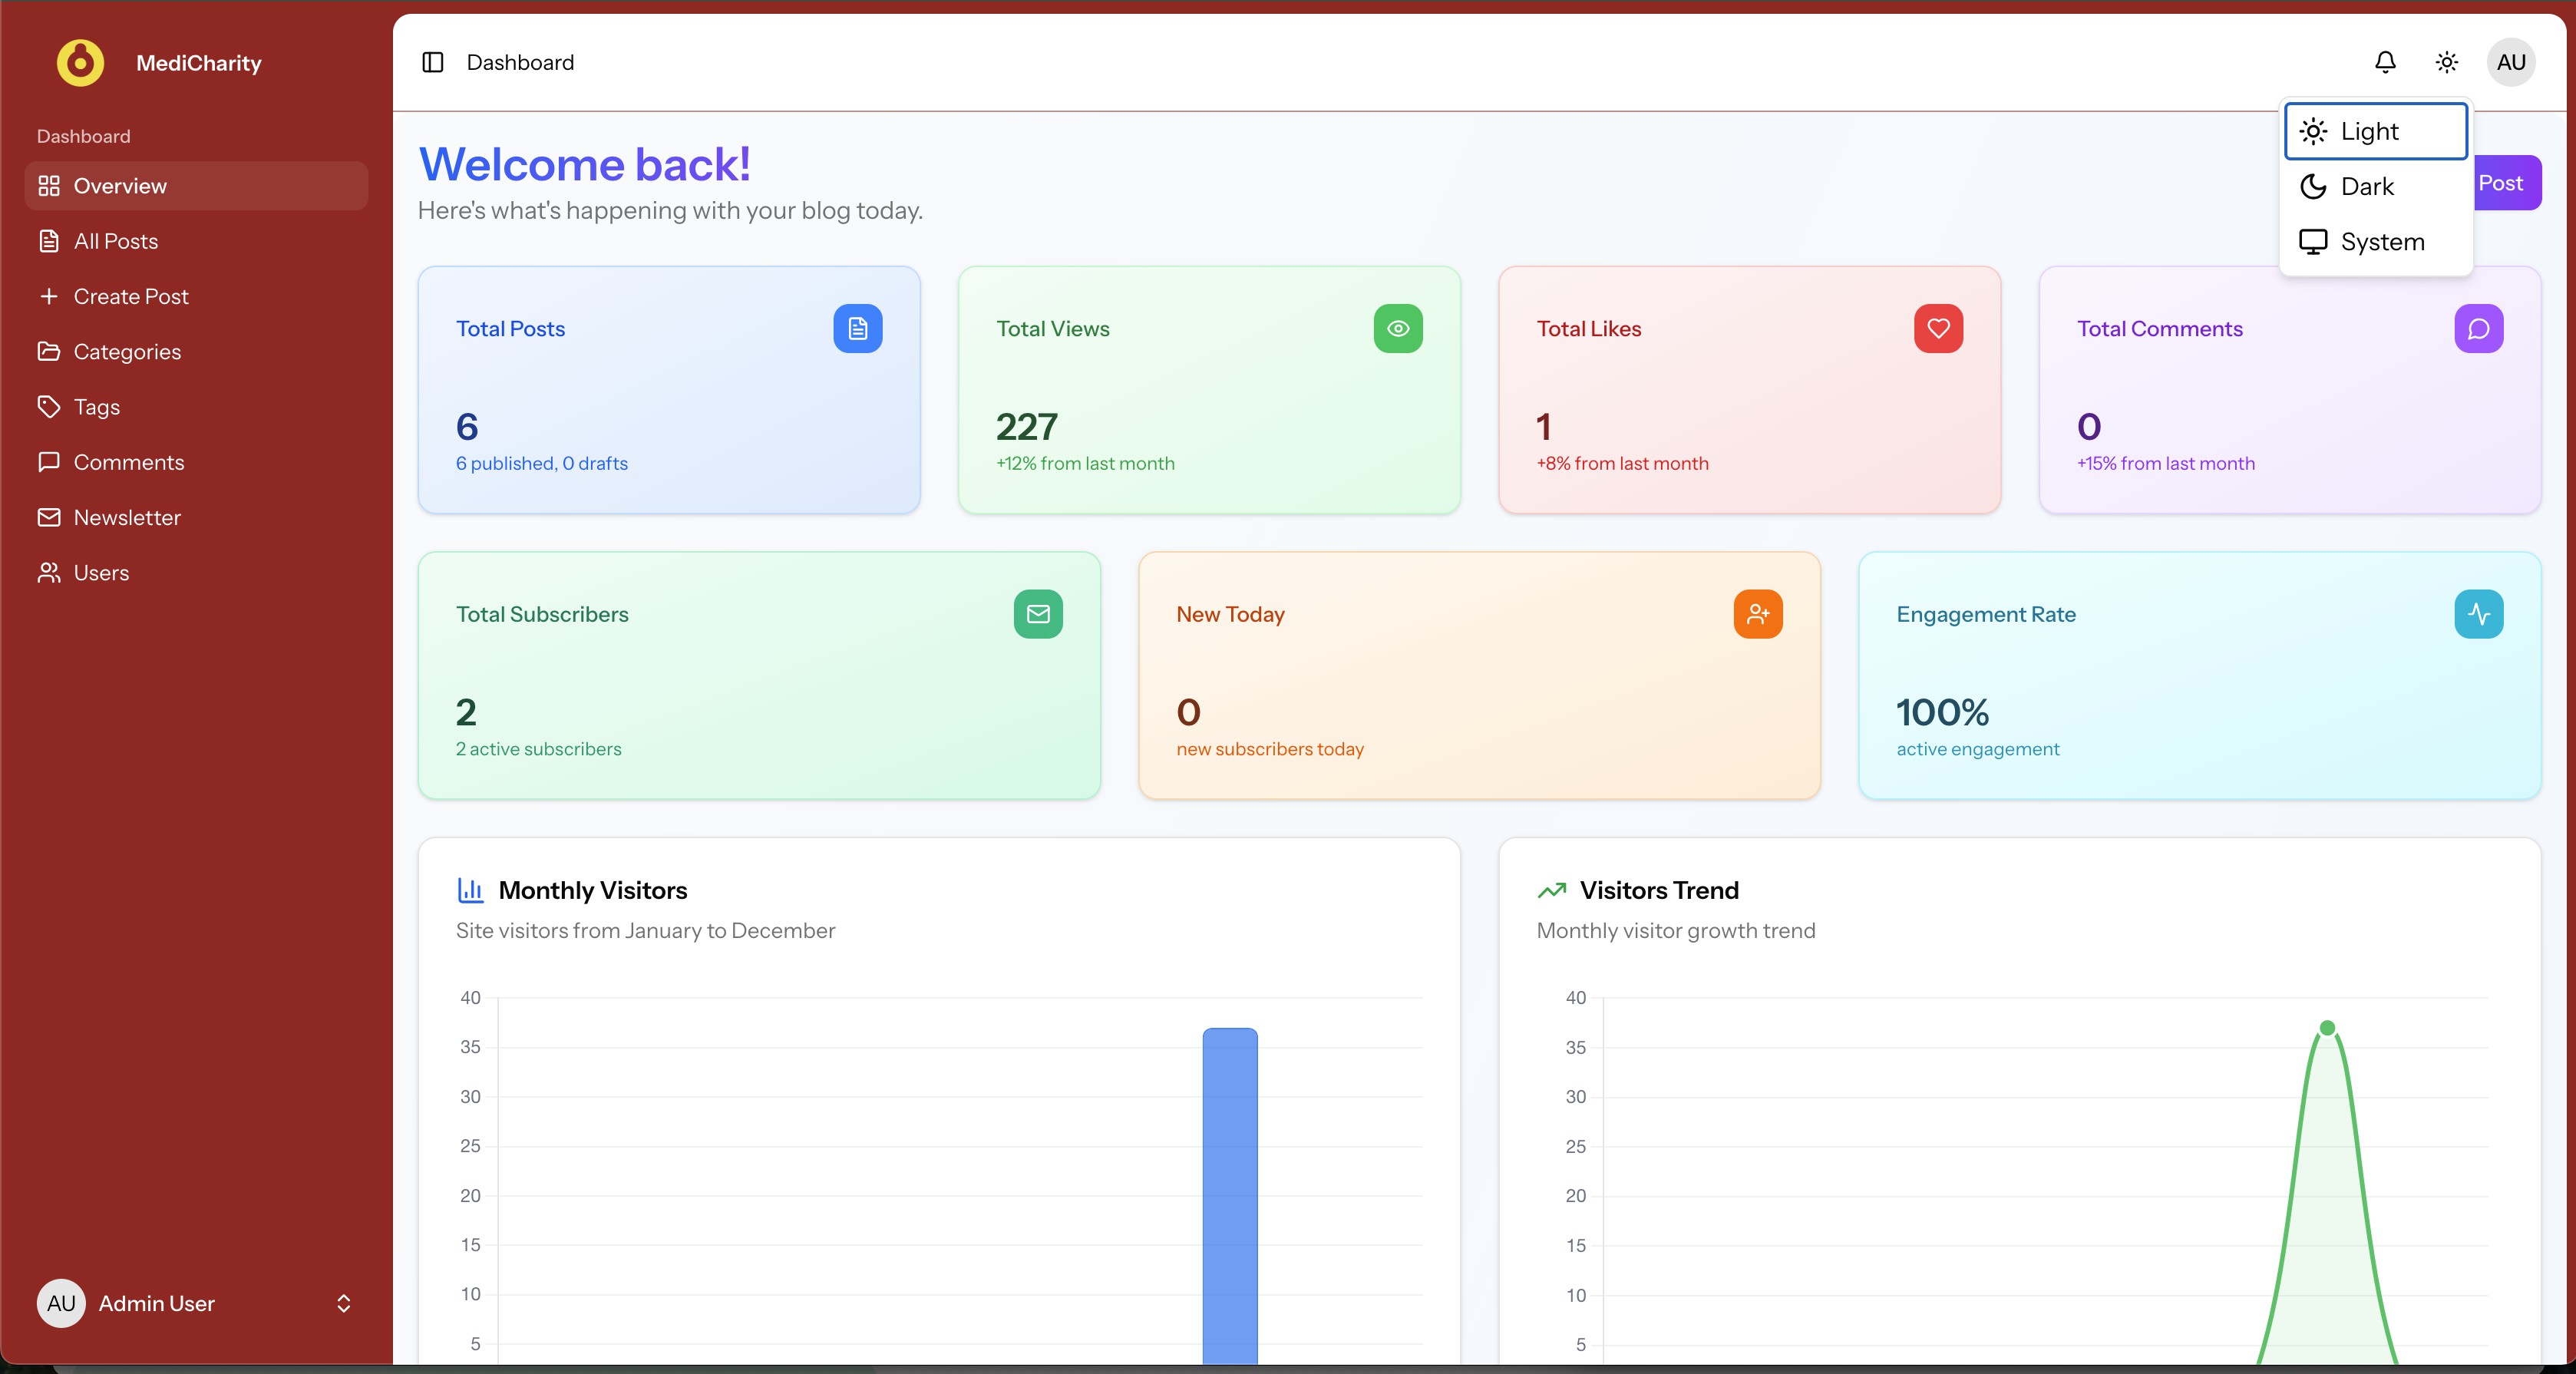Viewport: 2576px width, 1374px height.
Task: Open the Comments sidebar section
Action: pyautogui.click(x=128, y=462)
